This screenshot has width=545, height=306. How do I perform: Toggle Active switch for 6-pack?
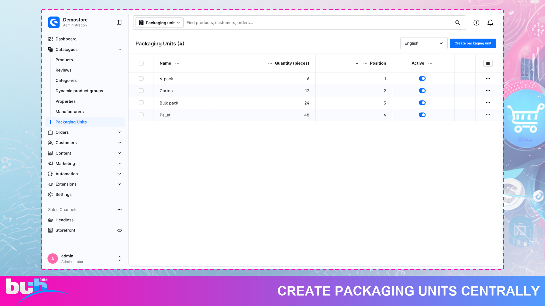(x=422, y=78)
